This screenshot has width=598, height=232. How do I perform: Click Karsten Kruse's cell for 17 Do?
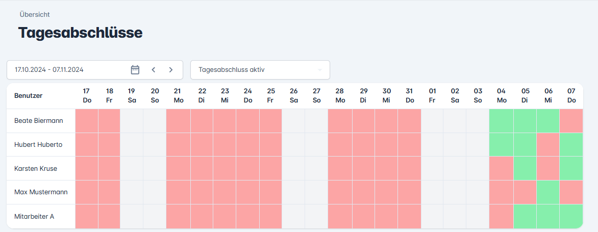(87, 168)
